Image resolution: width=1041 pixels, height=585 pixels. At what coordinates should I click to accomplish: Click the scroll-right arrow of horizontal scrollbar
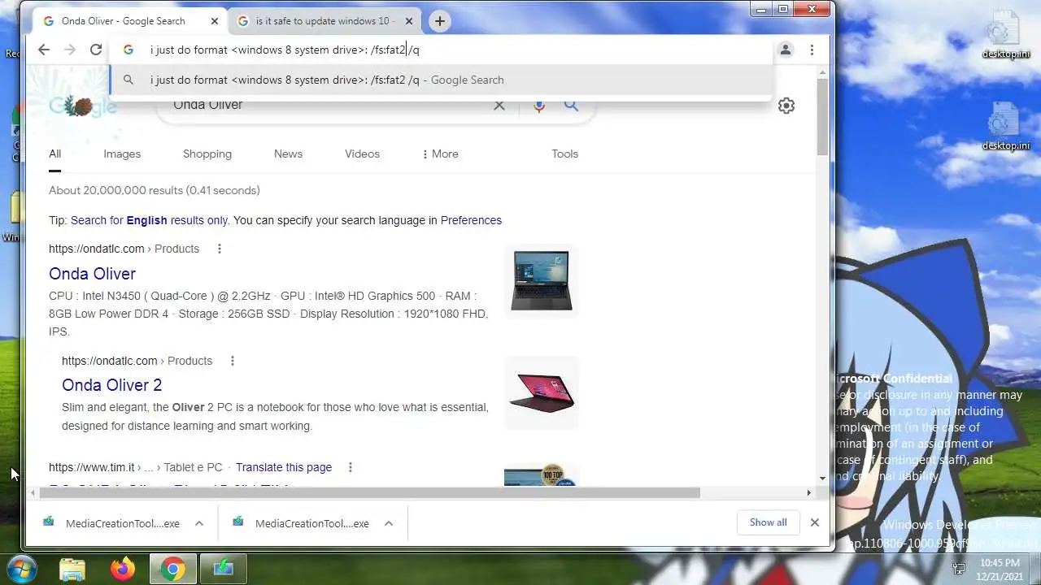pos(808,492)
